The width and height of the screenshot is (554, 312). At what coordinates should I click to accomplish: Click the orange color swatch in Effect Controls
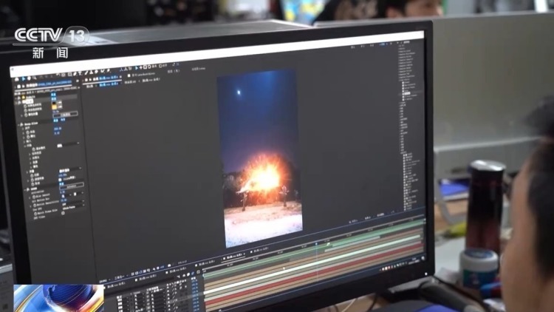tap(54, 105)
